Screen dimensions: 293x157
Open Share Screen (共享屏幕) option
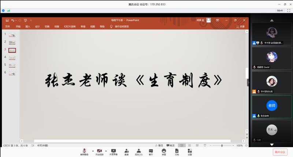point(114,151)
